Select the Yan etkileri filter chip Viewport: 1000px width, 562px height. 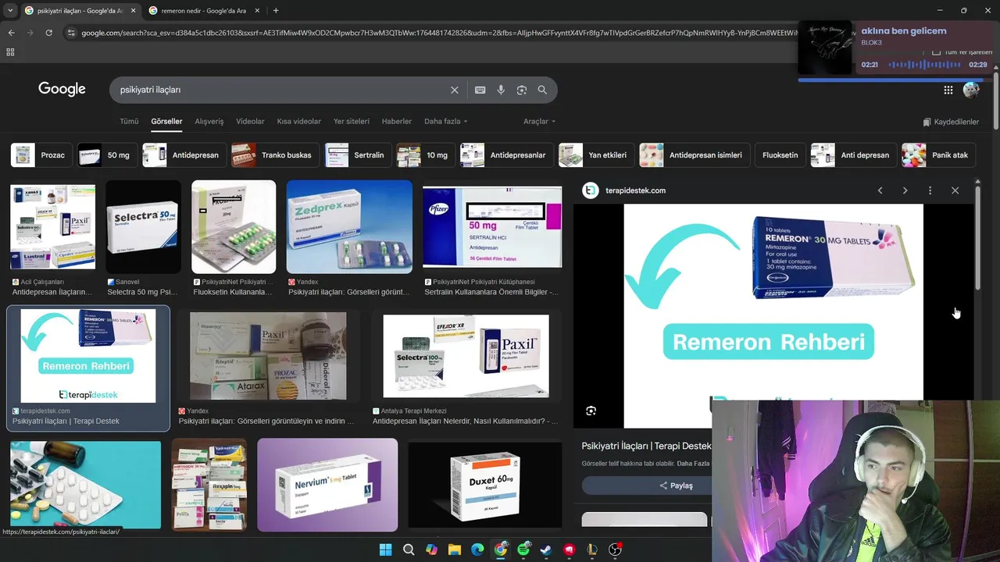596,155
